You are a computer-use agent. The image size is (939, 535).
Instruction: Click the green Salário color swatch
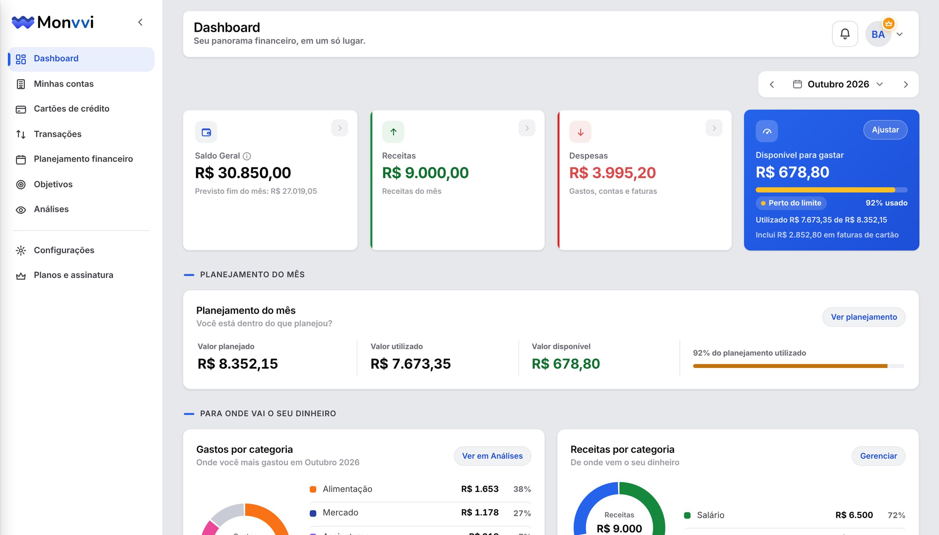[x=687, y=515]
